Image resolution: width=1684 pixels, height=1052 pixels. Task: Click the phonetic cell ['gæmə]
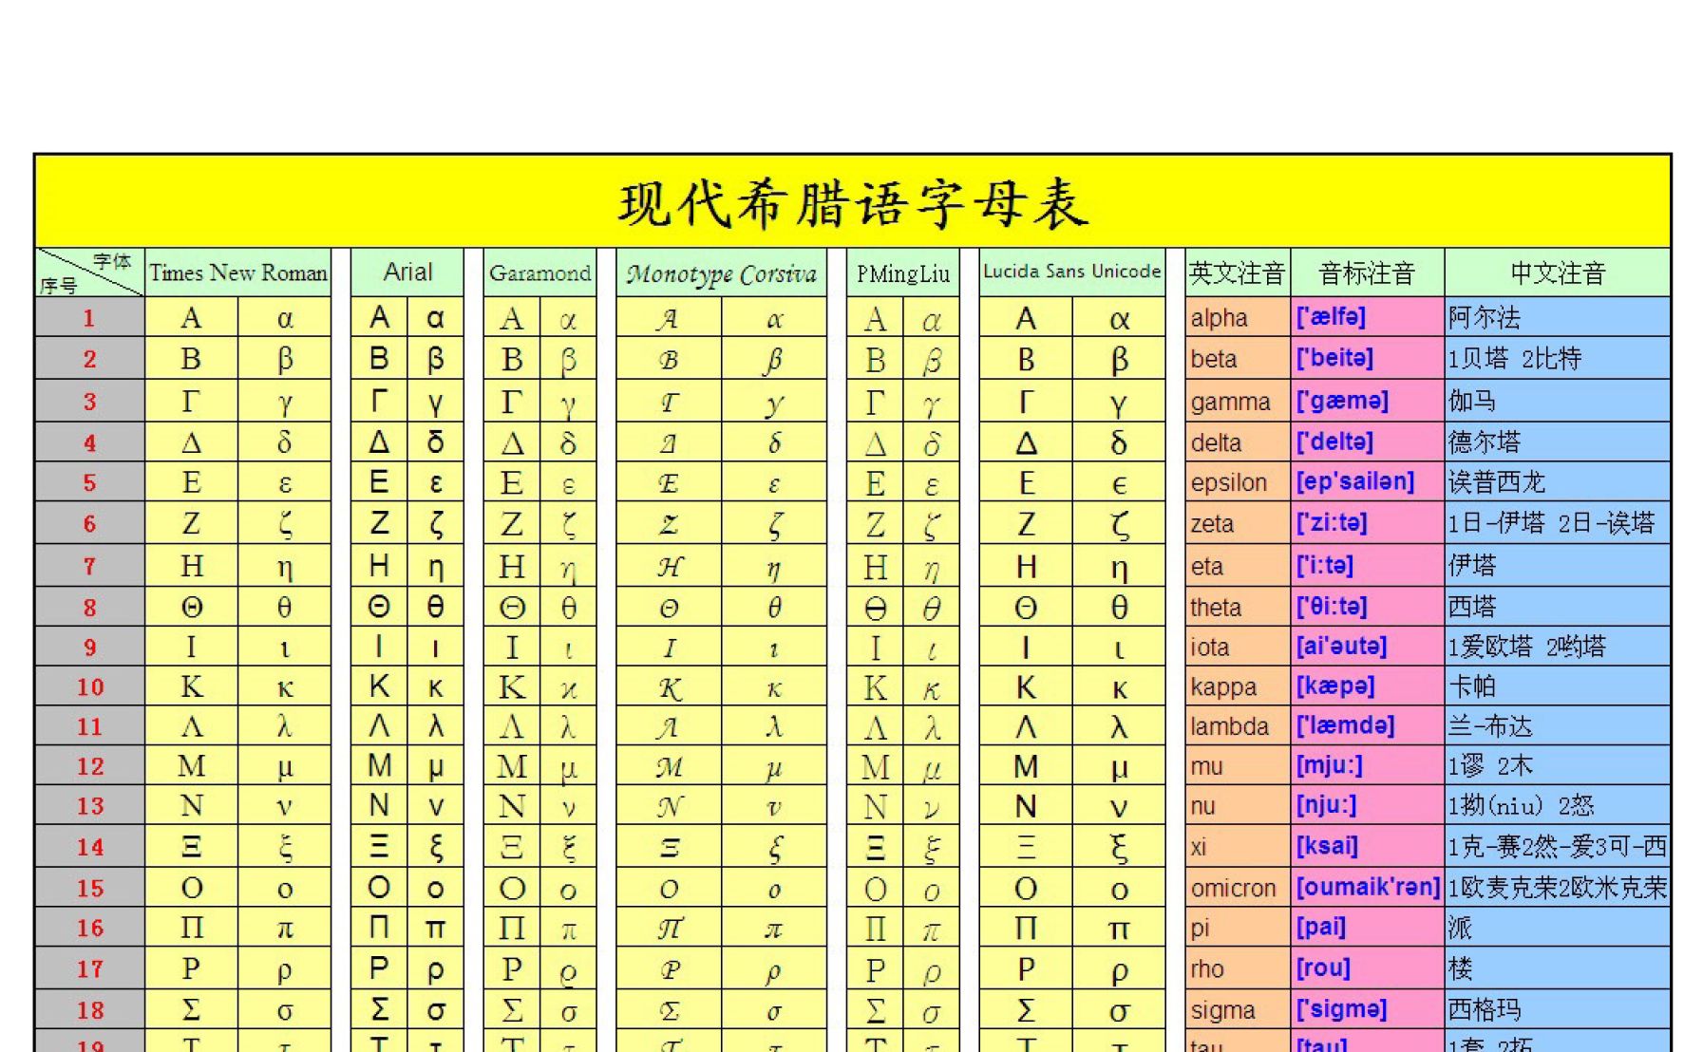[1368, 402]
